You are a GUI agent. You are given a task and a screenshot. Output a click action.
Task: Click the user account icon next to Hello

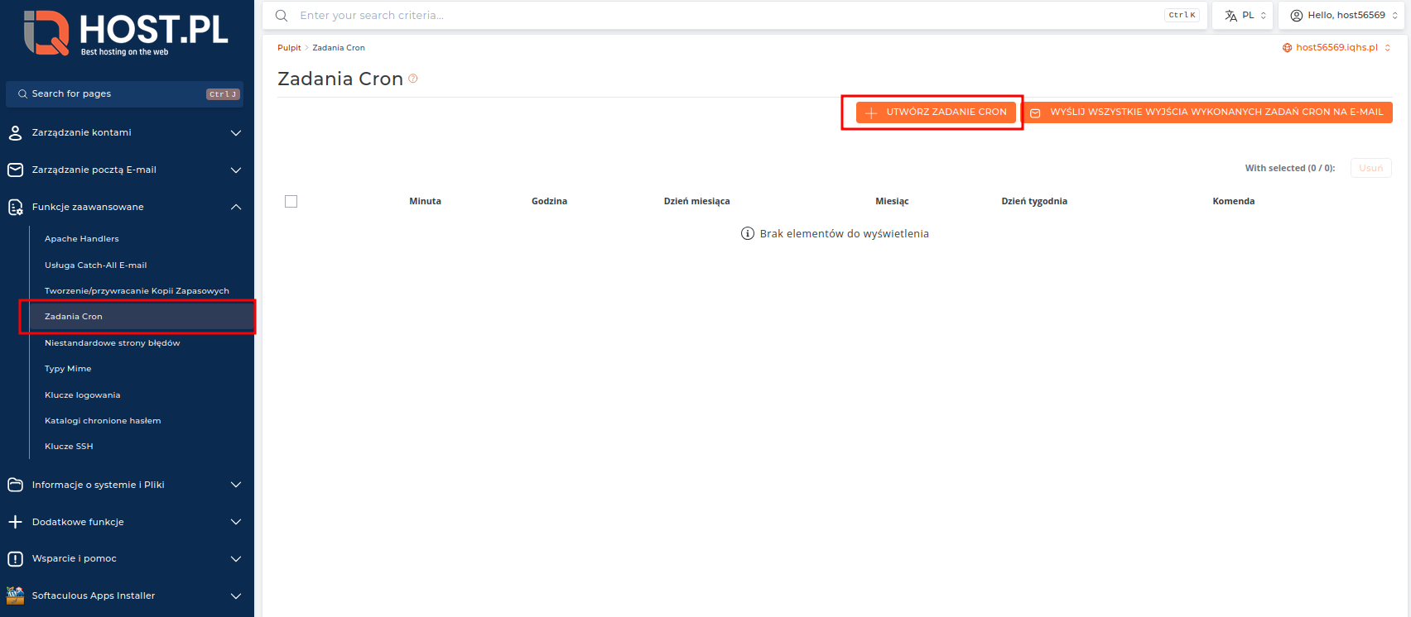[x=1297, y=16]
